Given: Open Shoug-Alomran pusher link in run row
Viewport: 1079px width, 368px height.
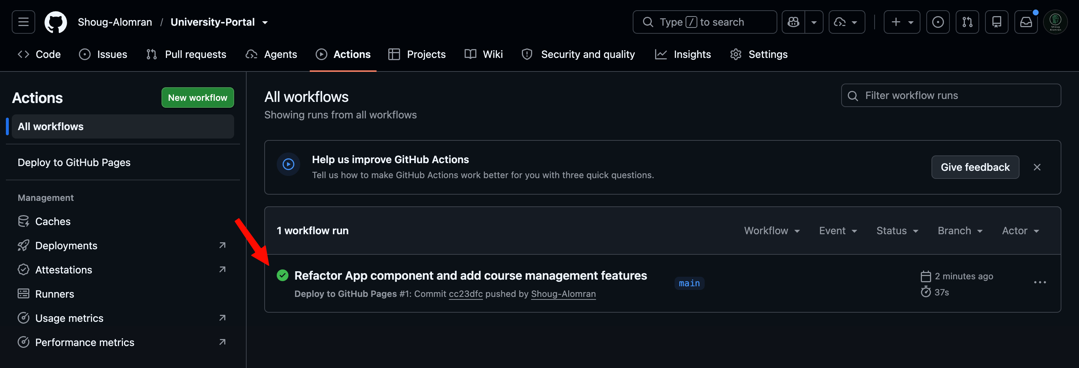Looking at the screenshot, I should pos(563,294).
